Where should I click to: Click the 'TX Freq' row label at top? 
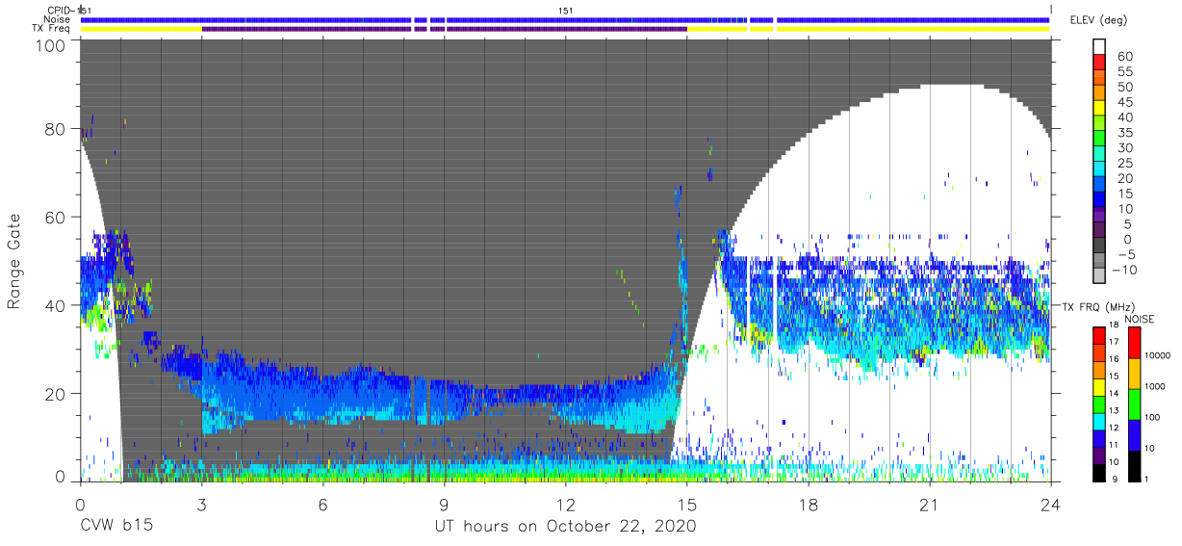tap(51, 29)
